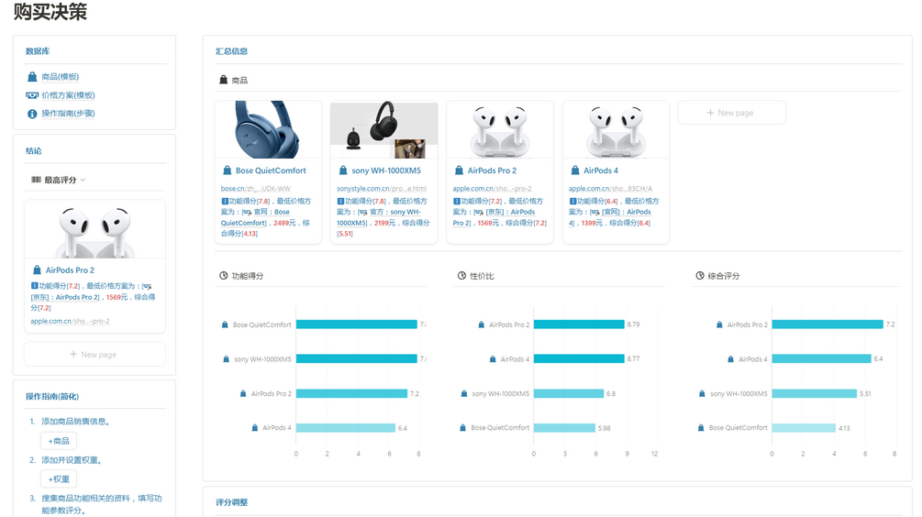922x517 pixels.
Task: Click the 2499元 price on Bose card
Action: click(x=284, y=223)
